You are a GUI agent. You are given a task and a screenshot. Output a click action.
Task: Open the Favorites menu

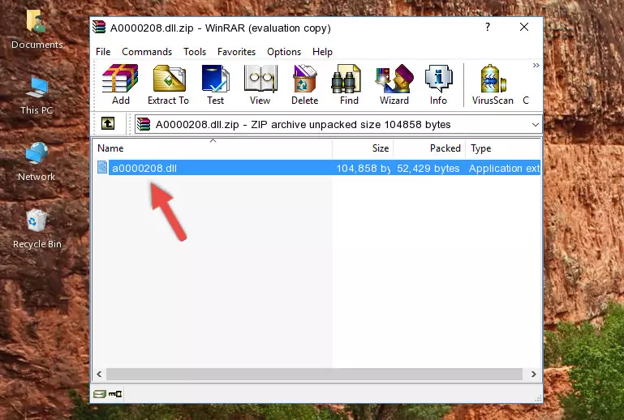coord(236,52)
